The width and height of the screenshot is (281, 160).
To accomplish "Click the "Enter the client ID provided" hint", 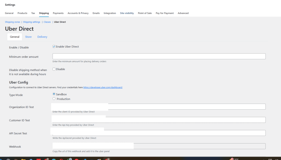I will (x=74, y=112).
